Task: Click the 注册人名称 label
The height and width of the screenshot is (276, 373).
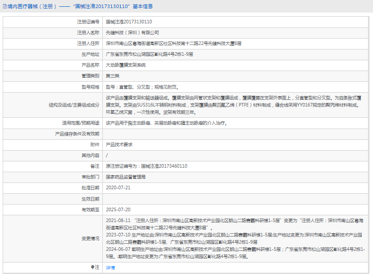Action: 88,33
